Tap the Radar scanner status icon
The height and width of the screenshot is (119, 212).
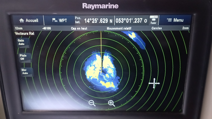[153, 20]
